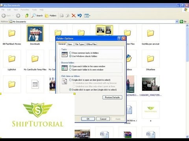Select the folder below Lightshot

(x=12, y=84)
